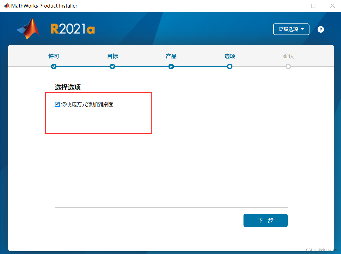Viewport: 341px width, 254px height.
Task: Minimize the installer window
Action: 295,6
